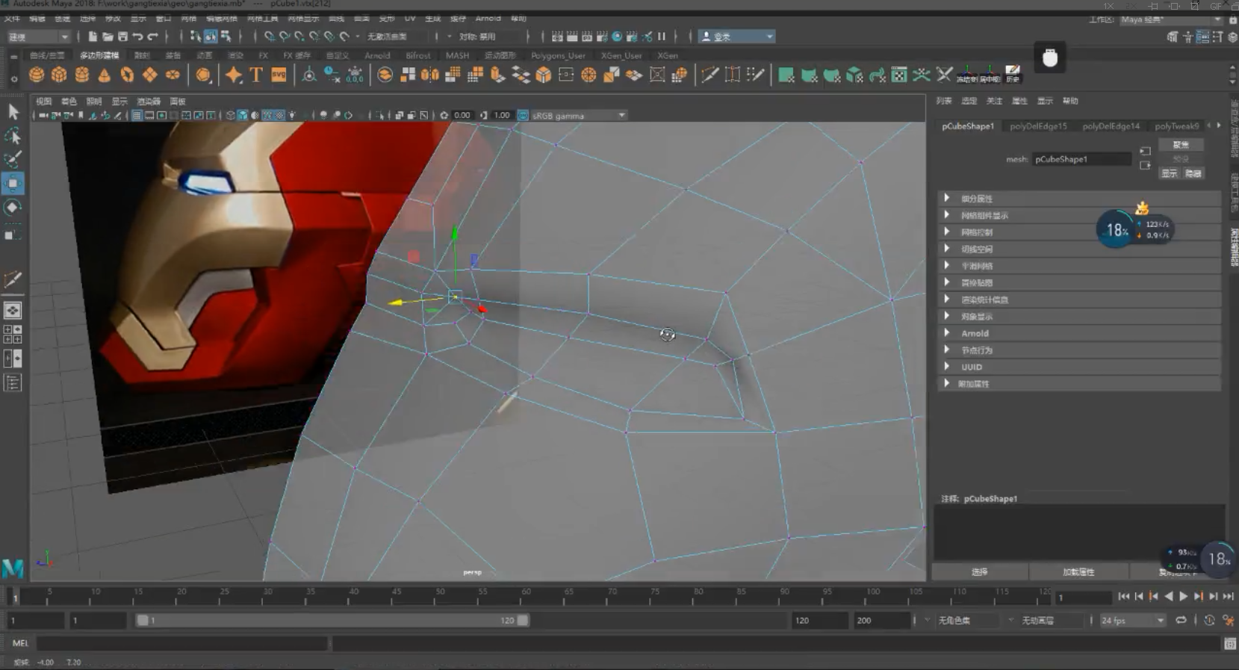This screenshot has height=670, width=1239.
Task: Click the Play backward button
Action: (x=1169, y=596)
